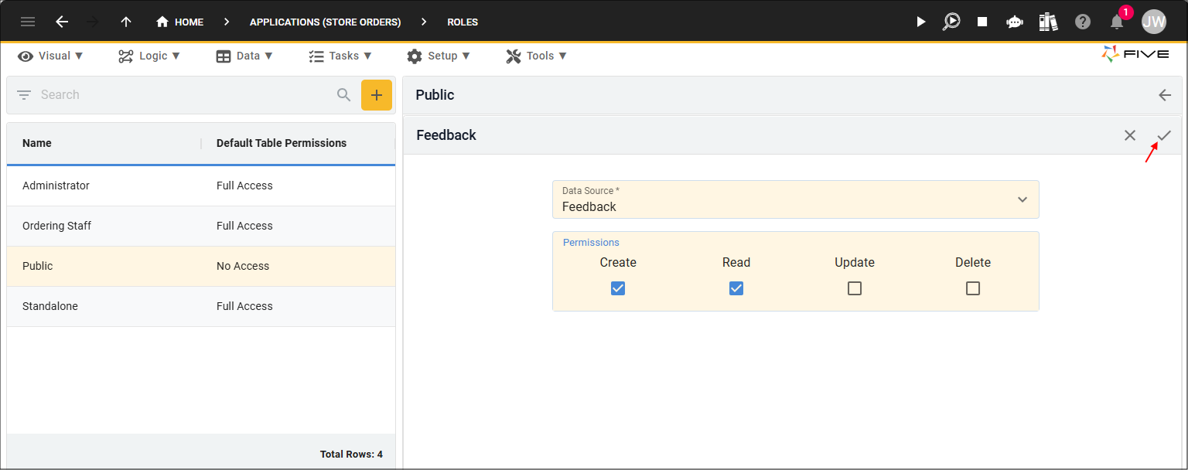Image resolution: width=1188 pixels, height=470 pixels.
Task: Navigate up one level with the up arrow
Action: 126,22
